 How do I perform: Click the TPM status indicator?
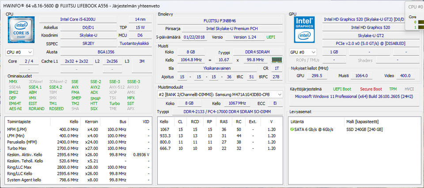click(392, 89)
